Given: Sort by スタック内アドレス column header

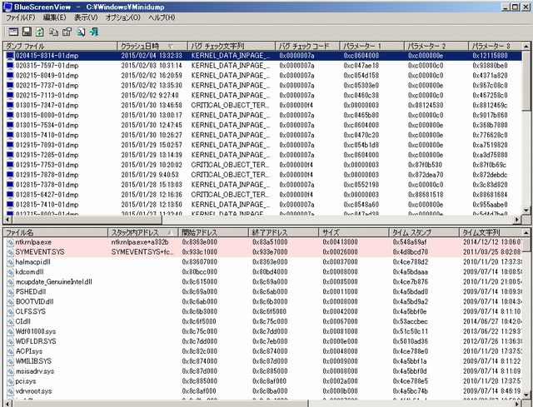Looking at the screenshot, I should pyautogui.click(x=142, y=232).
